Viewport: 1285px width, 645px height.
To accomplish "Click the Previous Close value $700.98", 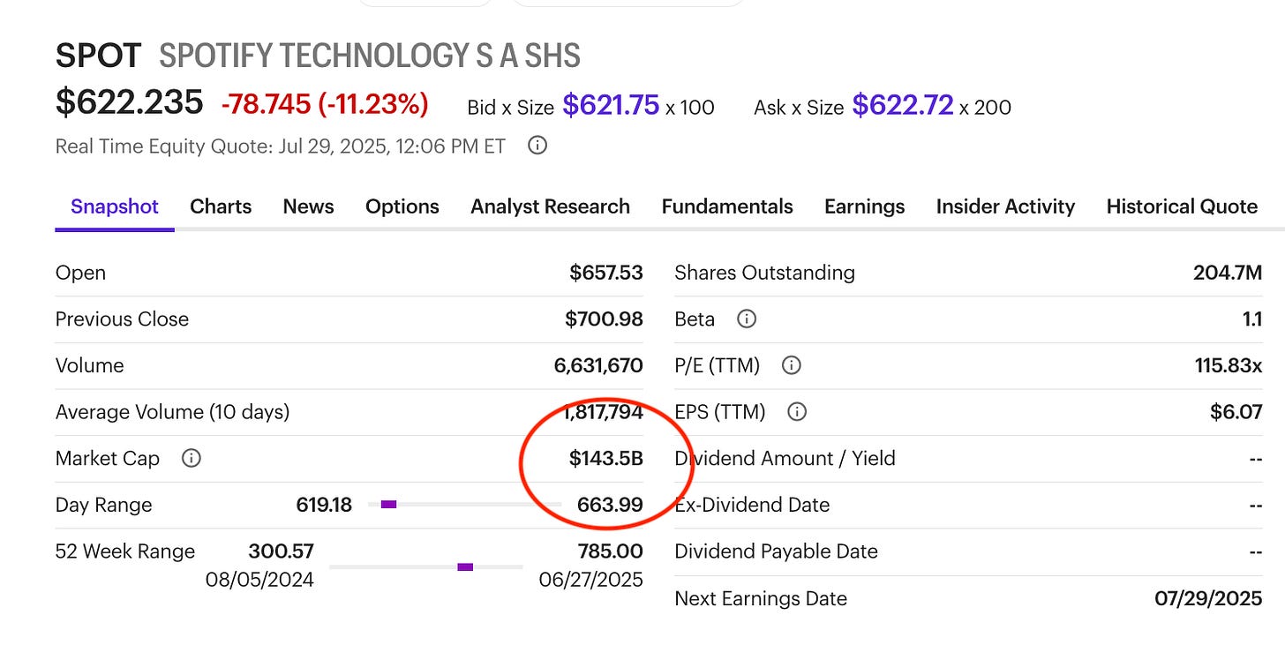I will [x=604, y=319].
